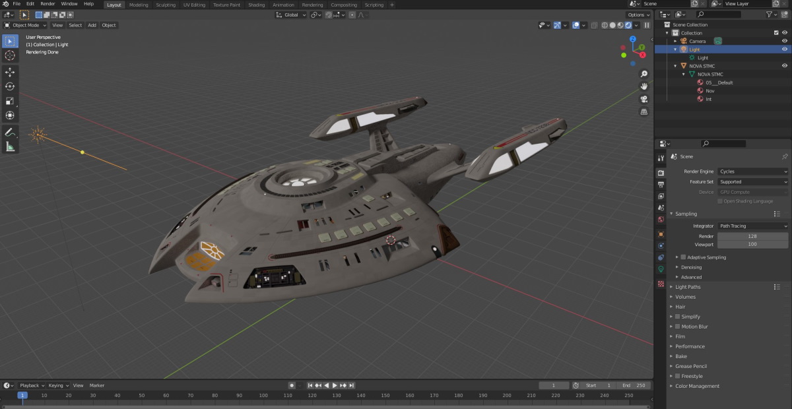This screenshot has width=792, height=409.
Task: Open the Options dropdown button
Action: point(639,15)
